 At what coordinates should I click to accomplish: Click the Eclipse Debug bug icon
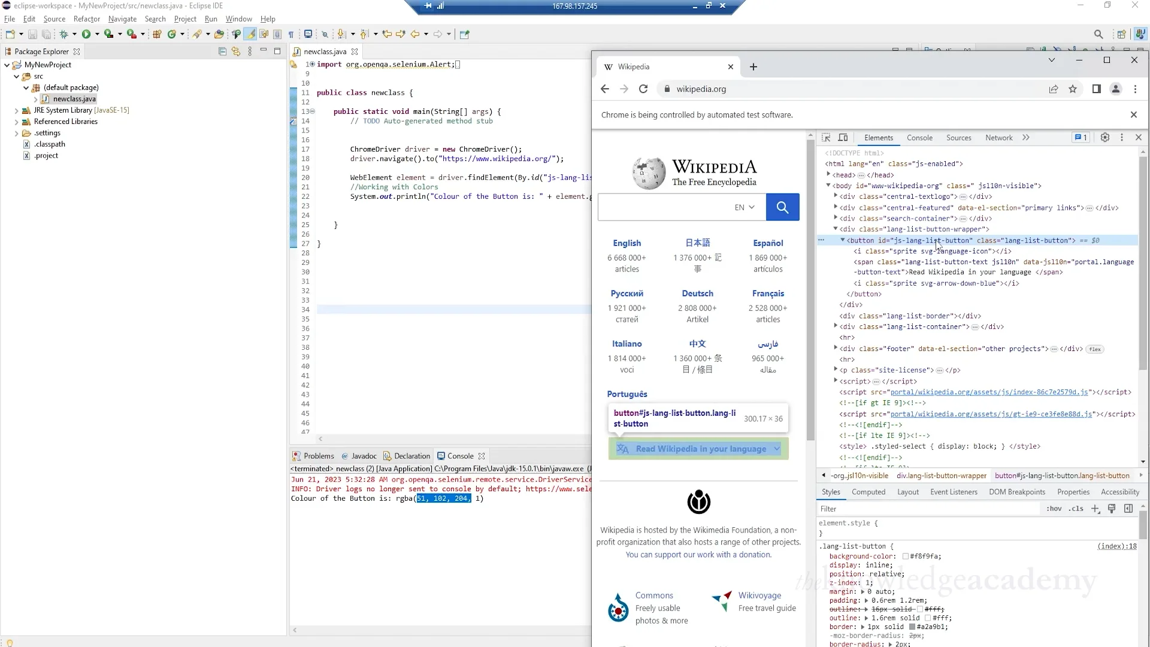tap(63, 34)
